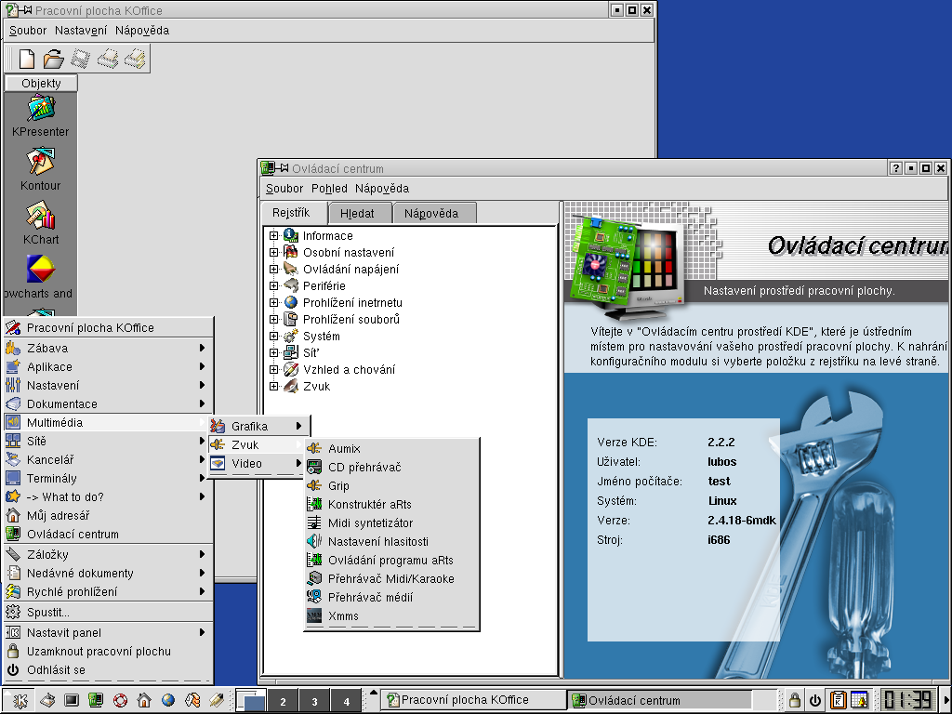
Task: Expand Vzhled a chování tree node
Action: 274,370
